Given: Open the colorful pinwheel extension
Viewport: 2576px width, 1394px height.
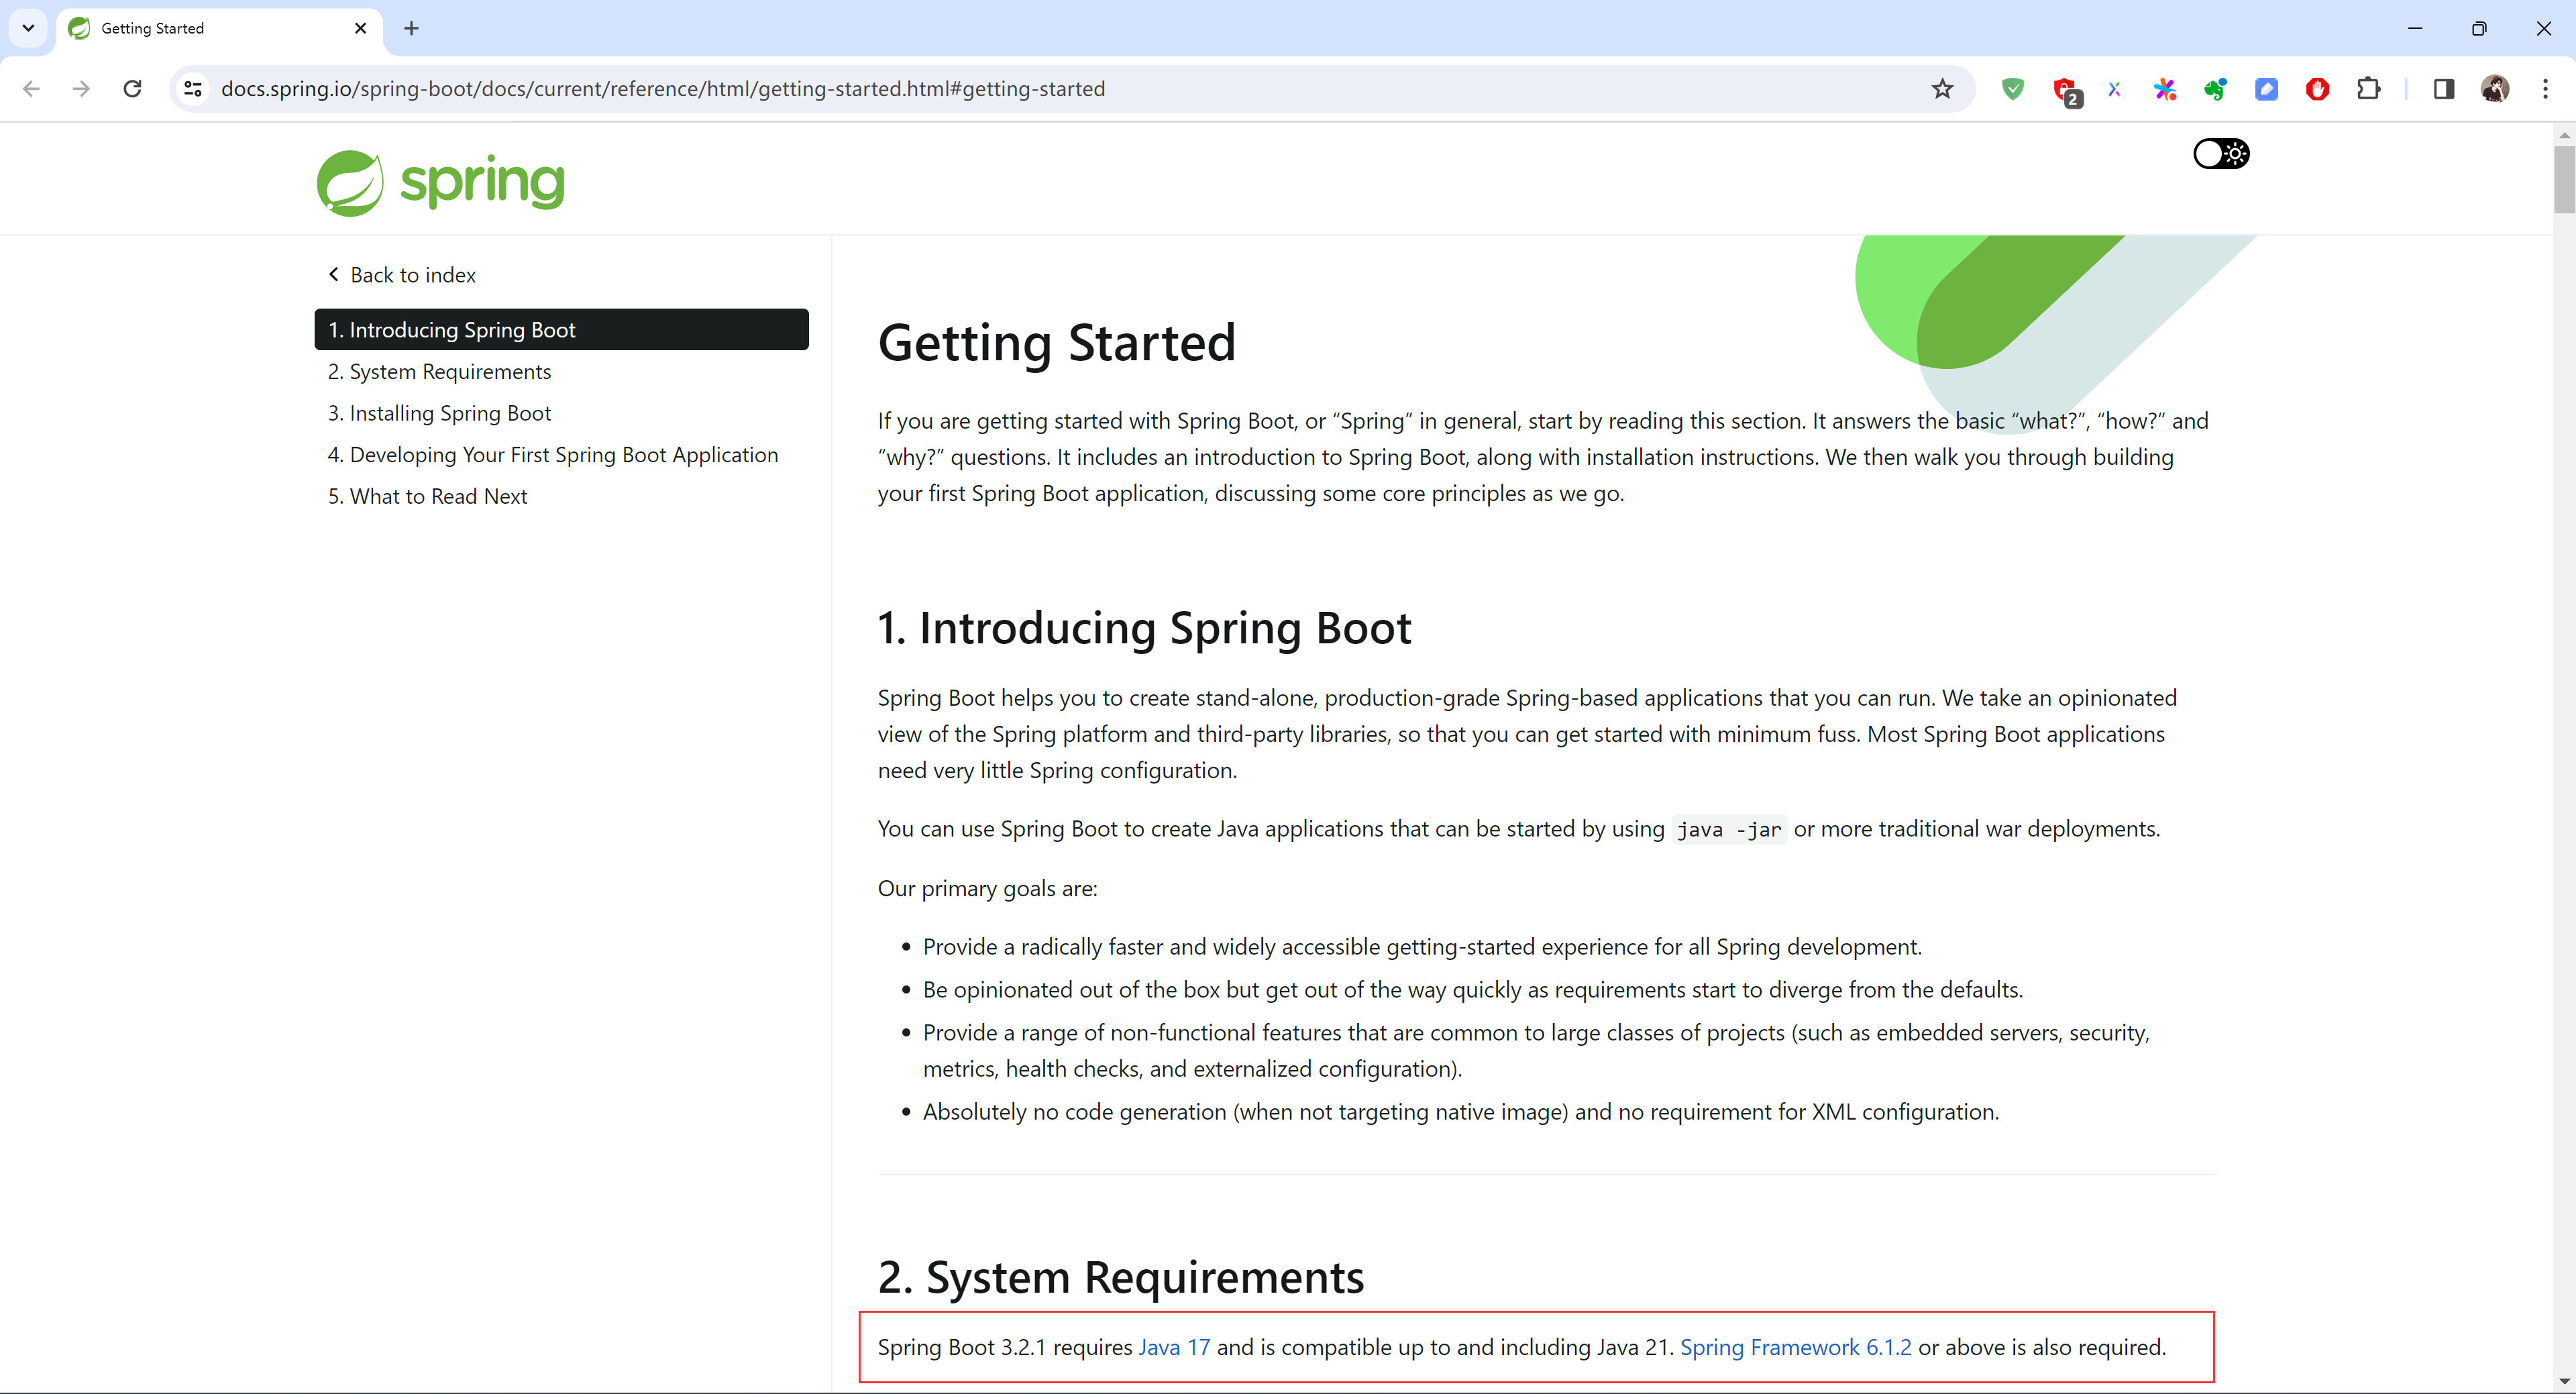Looking at the screenshot, I should point(2165,89).
